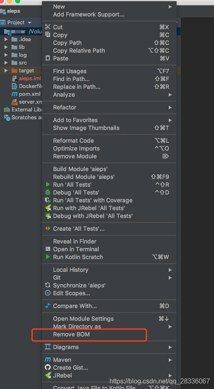Click the scissors Cut icon
214x389 pixels.
(48, 27)
